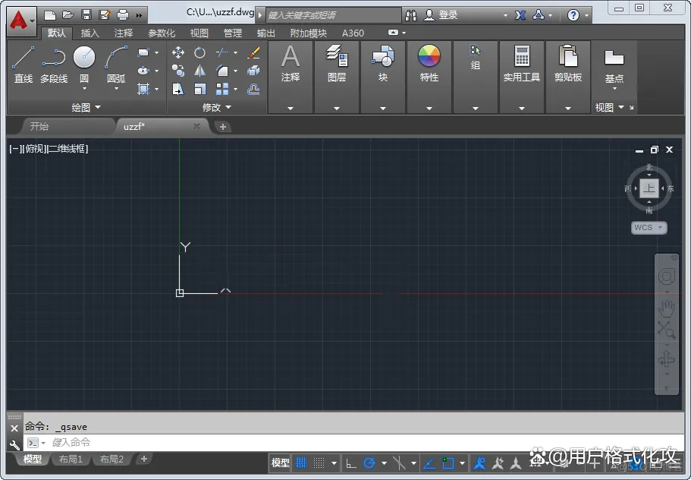
Task: Click the Fillet tool icon
Action: coord(222,71)
